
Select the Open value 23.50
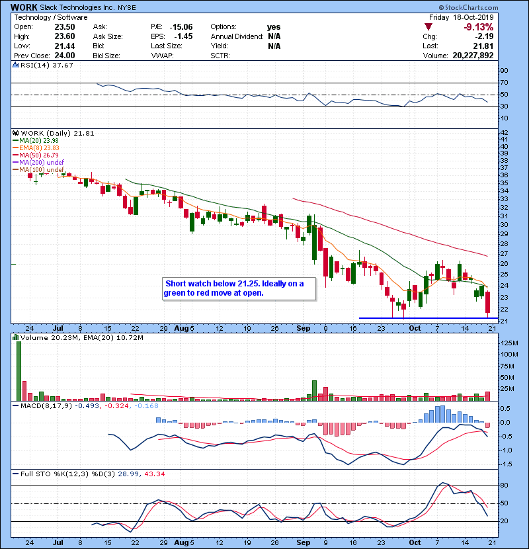tap(65, 27)
